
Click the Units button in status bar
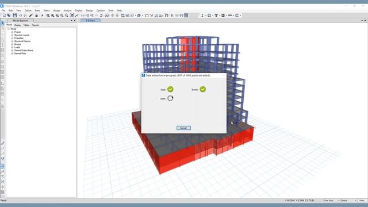click(x=362, y=201)
